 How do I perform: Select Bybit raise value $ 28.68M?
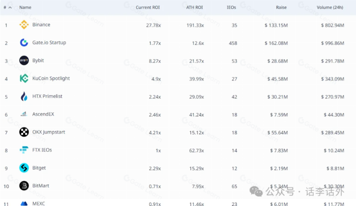tap(277, 61)
